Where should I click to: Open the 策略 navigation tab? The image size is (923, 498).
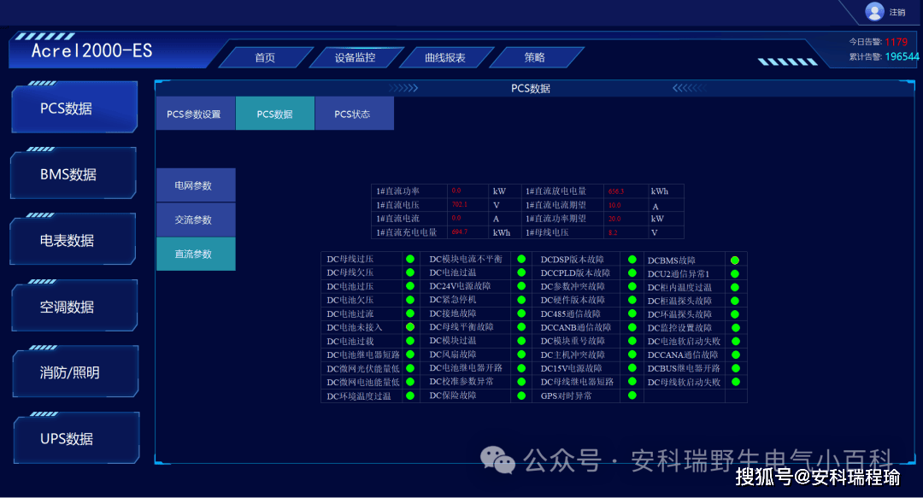click(x=534, y=58)
